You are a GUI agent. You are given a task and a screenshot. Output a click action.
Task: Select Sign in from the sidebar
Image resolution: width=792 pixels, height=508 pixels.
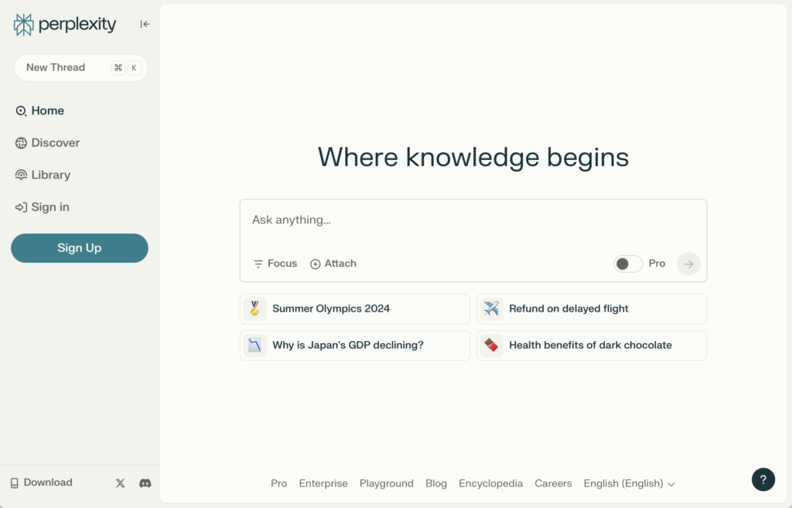pyautogui.click(x=42, y=207)
